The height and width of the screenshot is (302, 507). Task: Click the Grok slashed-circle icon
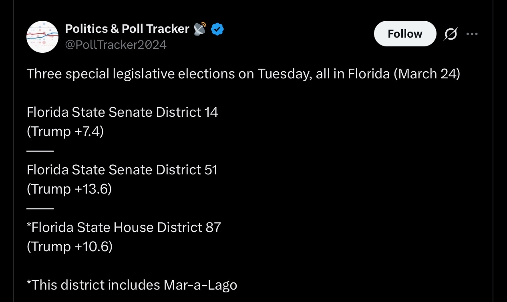point(450,34)
